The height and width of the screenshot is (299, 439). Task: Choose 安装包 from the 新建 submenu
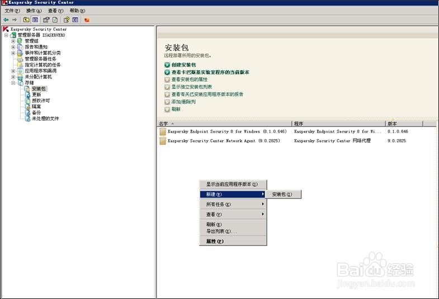tap(283, 194)
